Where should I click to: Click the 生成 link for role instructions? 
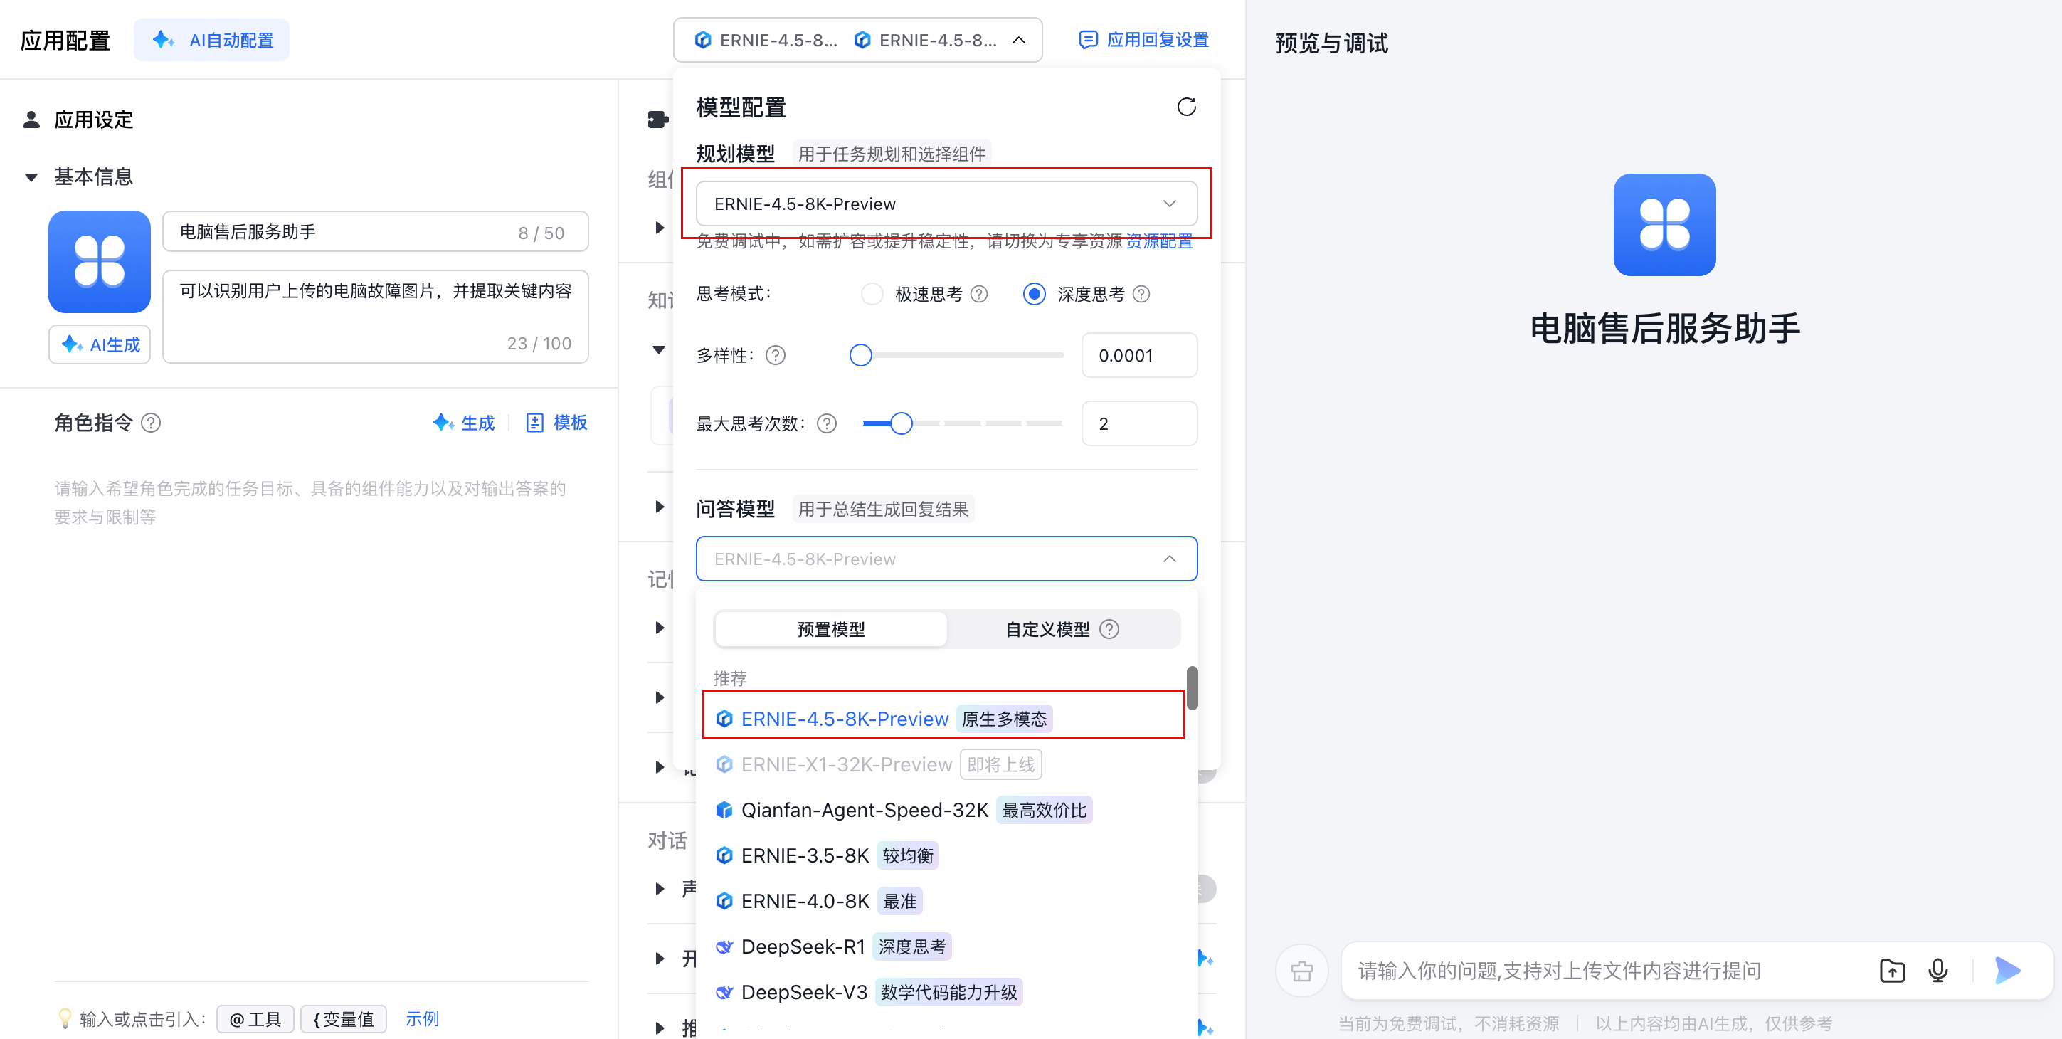pyautogui.click(x=464, y=423)
